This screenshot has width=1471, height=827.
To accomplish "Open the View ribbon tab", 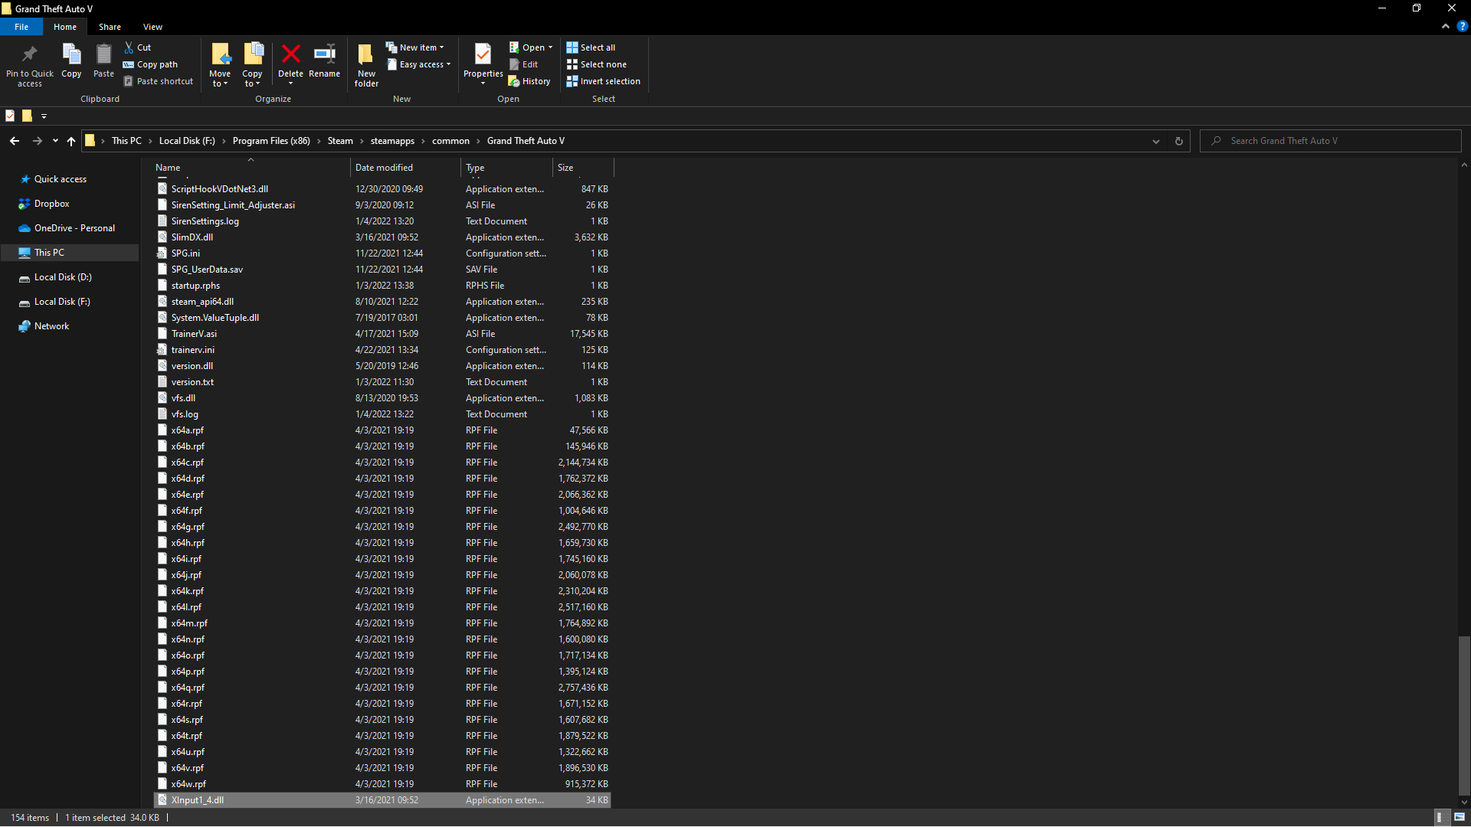I will click(x=152, y=27).
